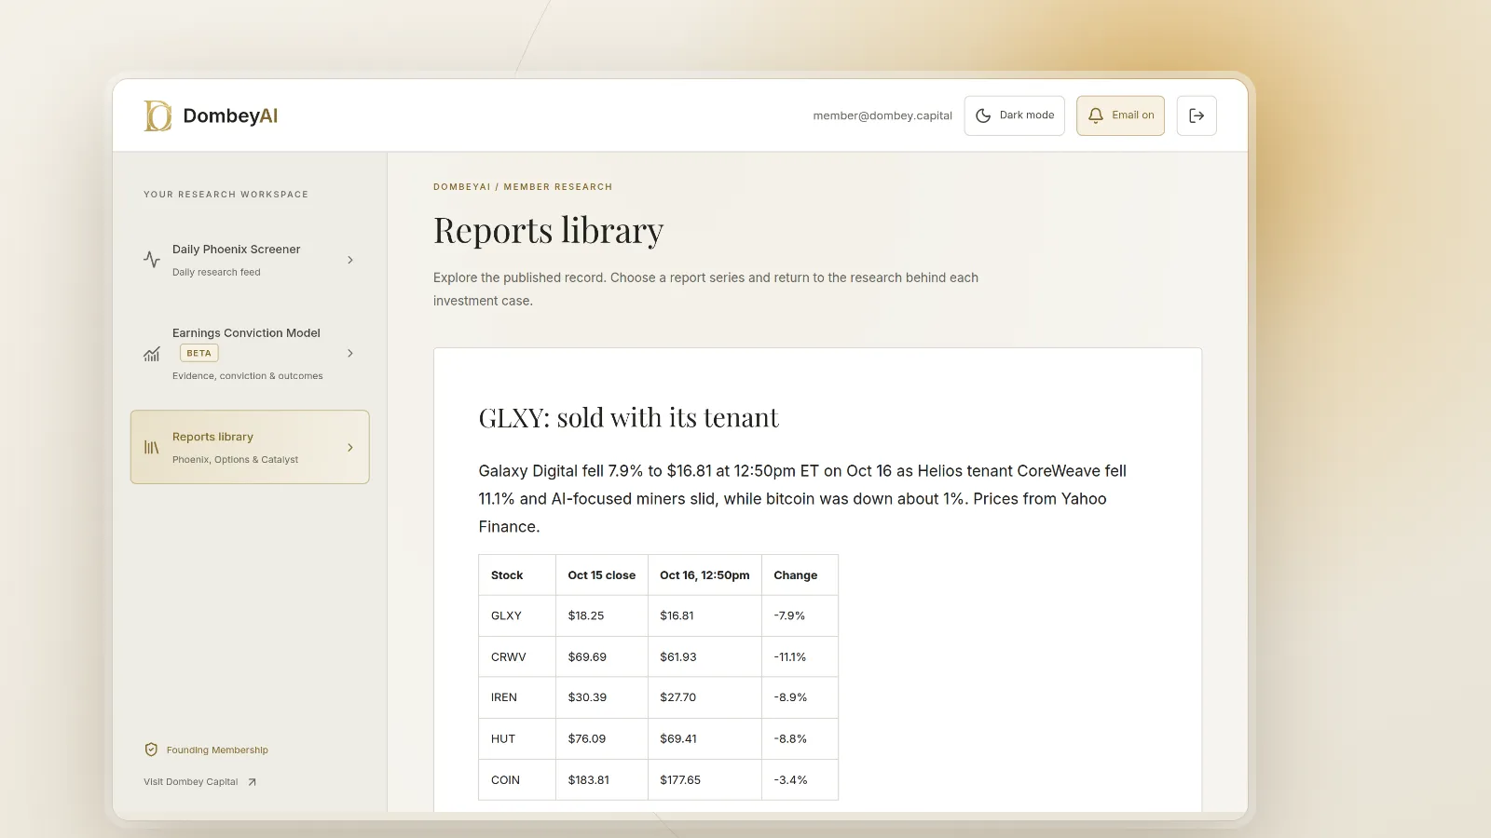This screenshot has width=1491, height=838.
Task: Click the $76.09 close for HUT
Action: (x=587, y=739)
